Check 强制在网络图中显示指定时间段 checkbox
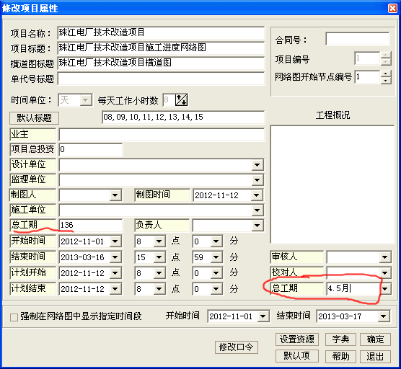Screen dimensions: 401x369 [14, 317]
